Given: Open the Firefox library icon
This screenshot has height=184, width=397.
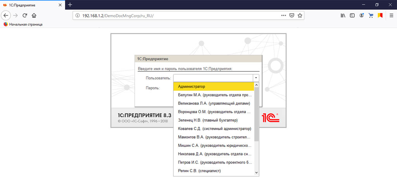Looking at the screenshot, I should tap(343, 15).
